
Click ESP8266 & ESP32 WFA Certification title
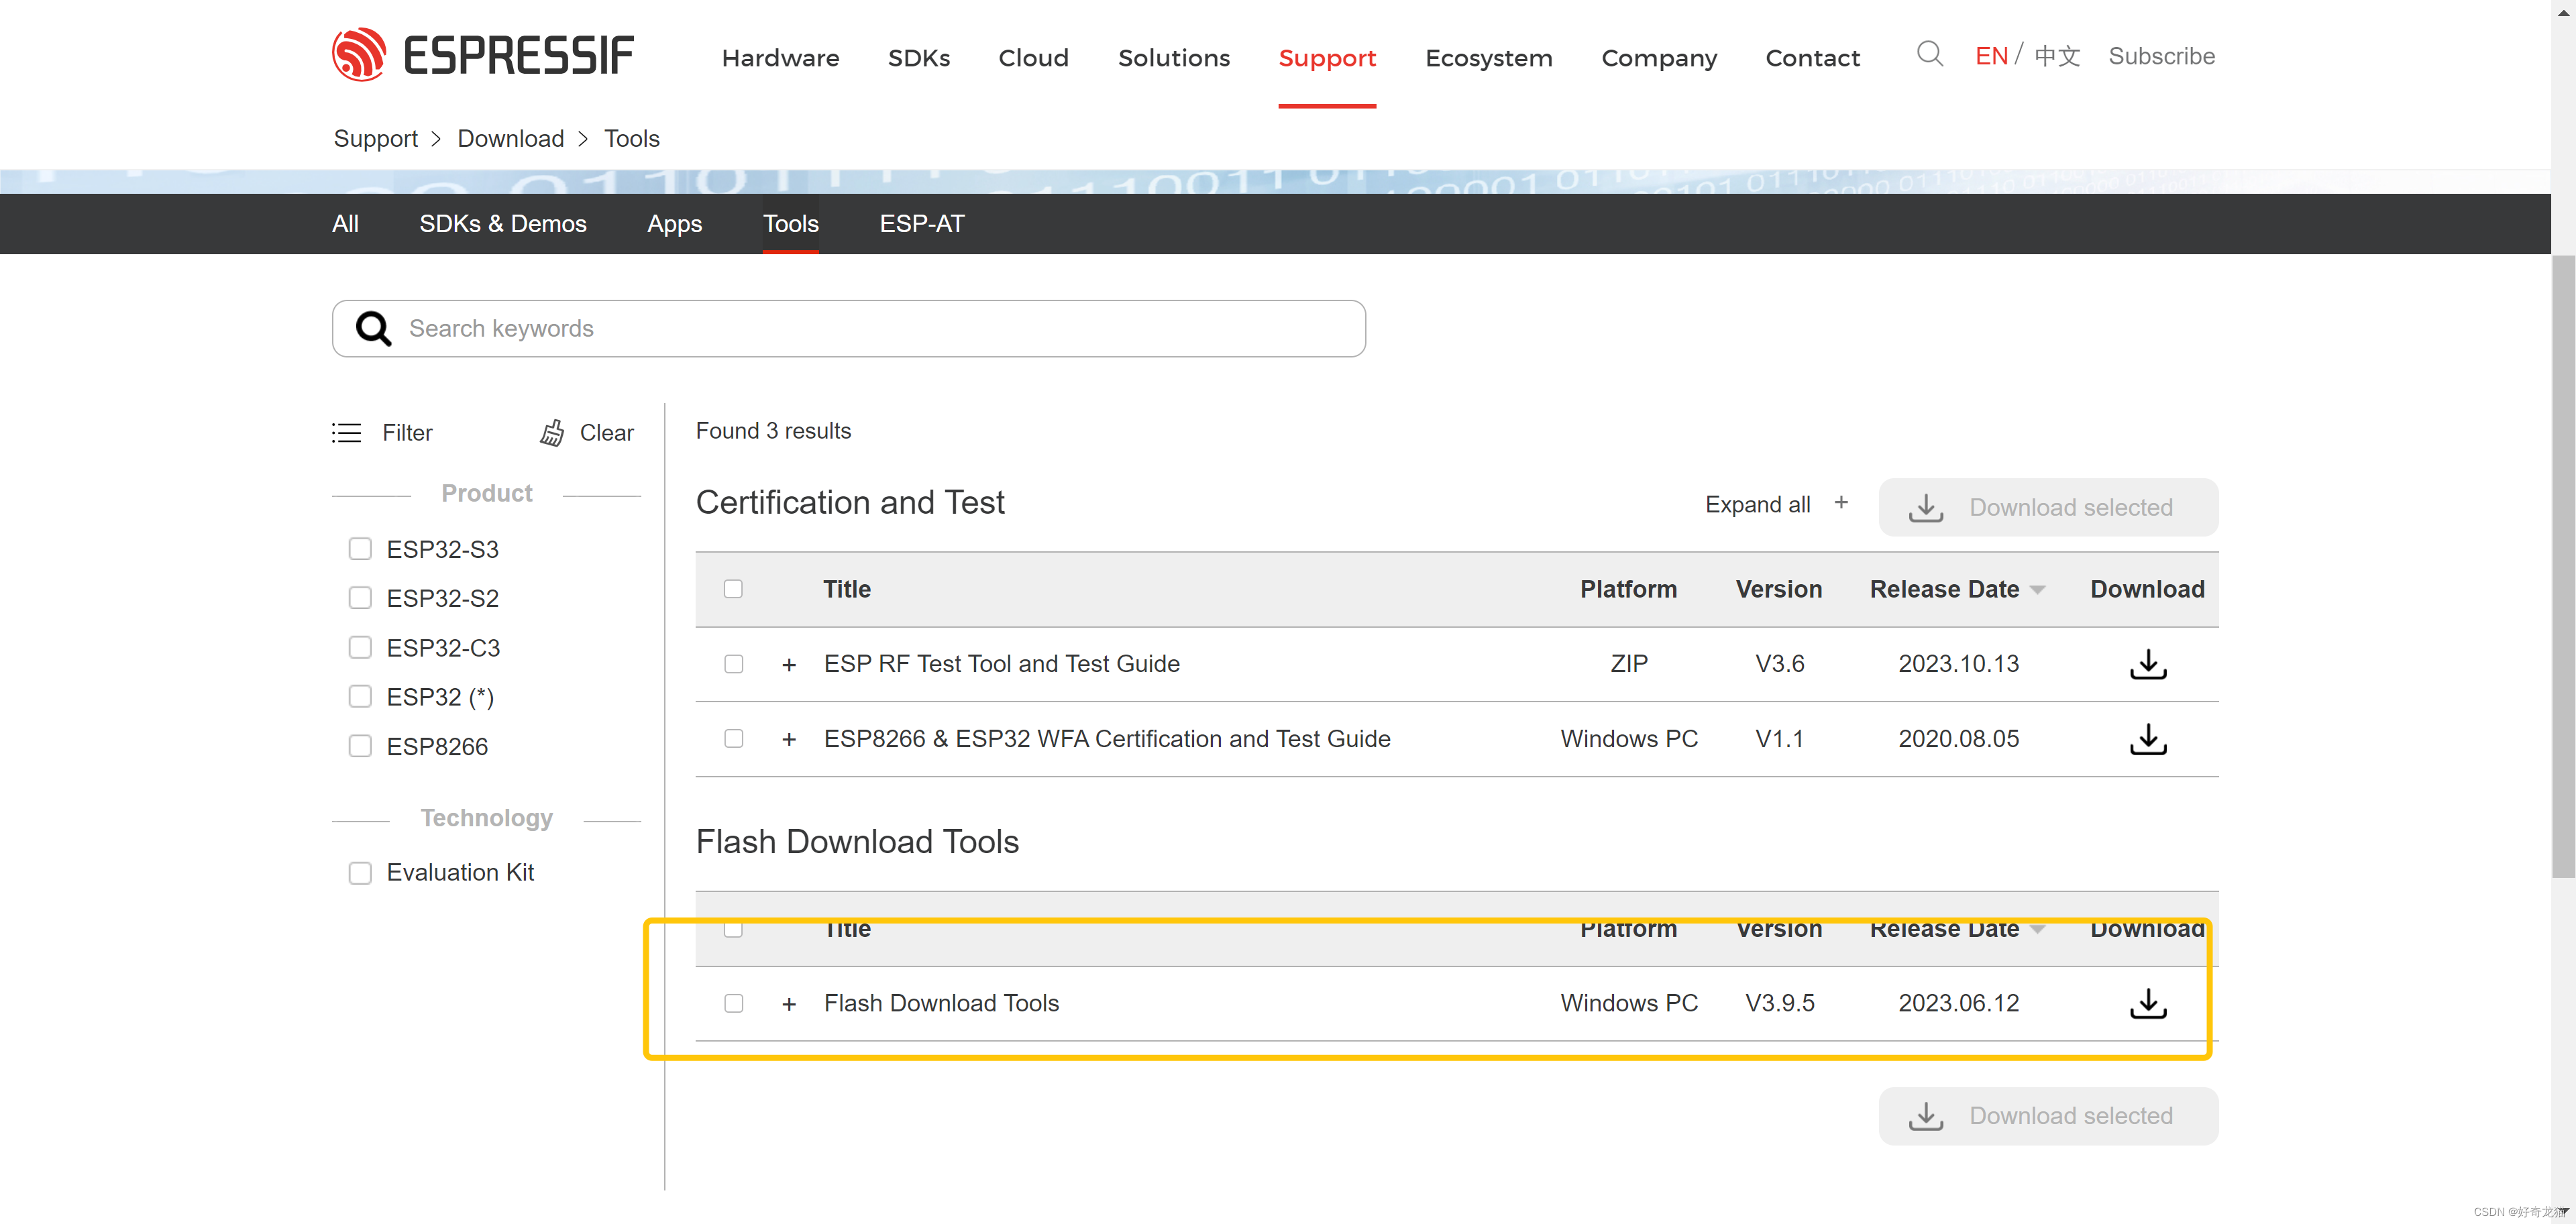pos(1106,739)
